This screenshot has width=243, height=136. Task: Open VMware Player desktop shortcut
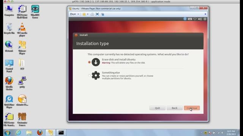[x=22, y=48]
